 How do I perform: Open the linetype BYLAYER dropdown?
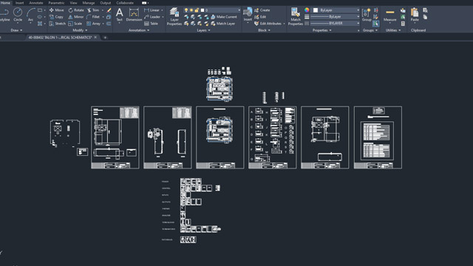coord(335,23)
